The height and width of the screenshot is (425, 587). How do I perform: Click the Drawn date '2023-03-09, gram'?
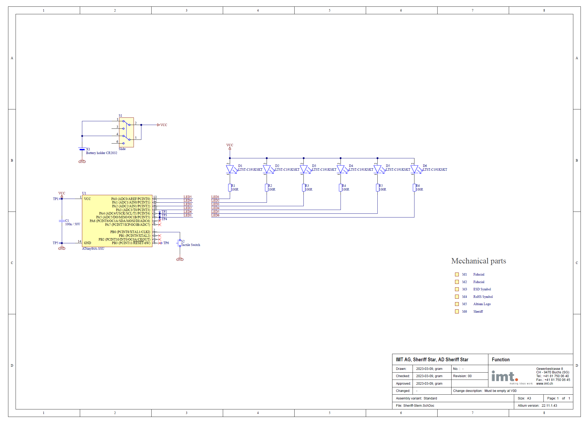[429, 369]
